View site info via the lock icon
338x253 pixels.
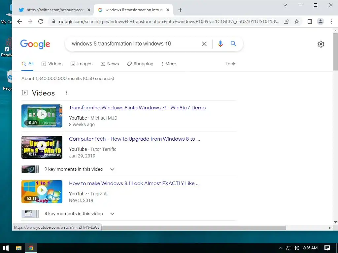click(54, 21)
